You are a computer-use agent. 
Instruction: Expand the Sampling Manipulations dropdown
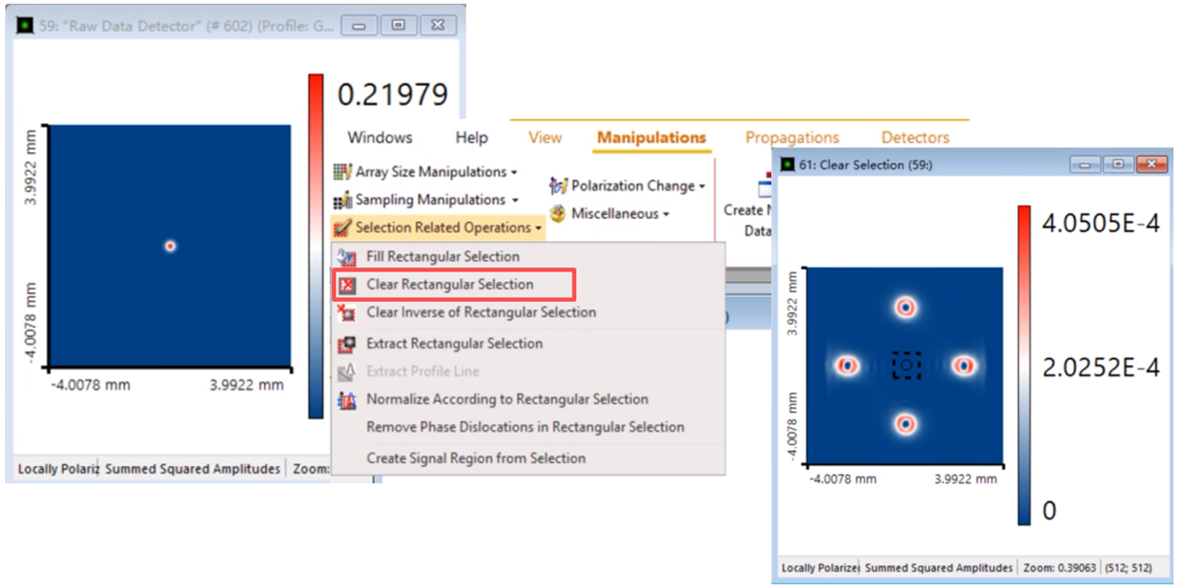515,201
